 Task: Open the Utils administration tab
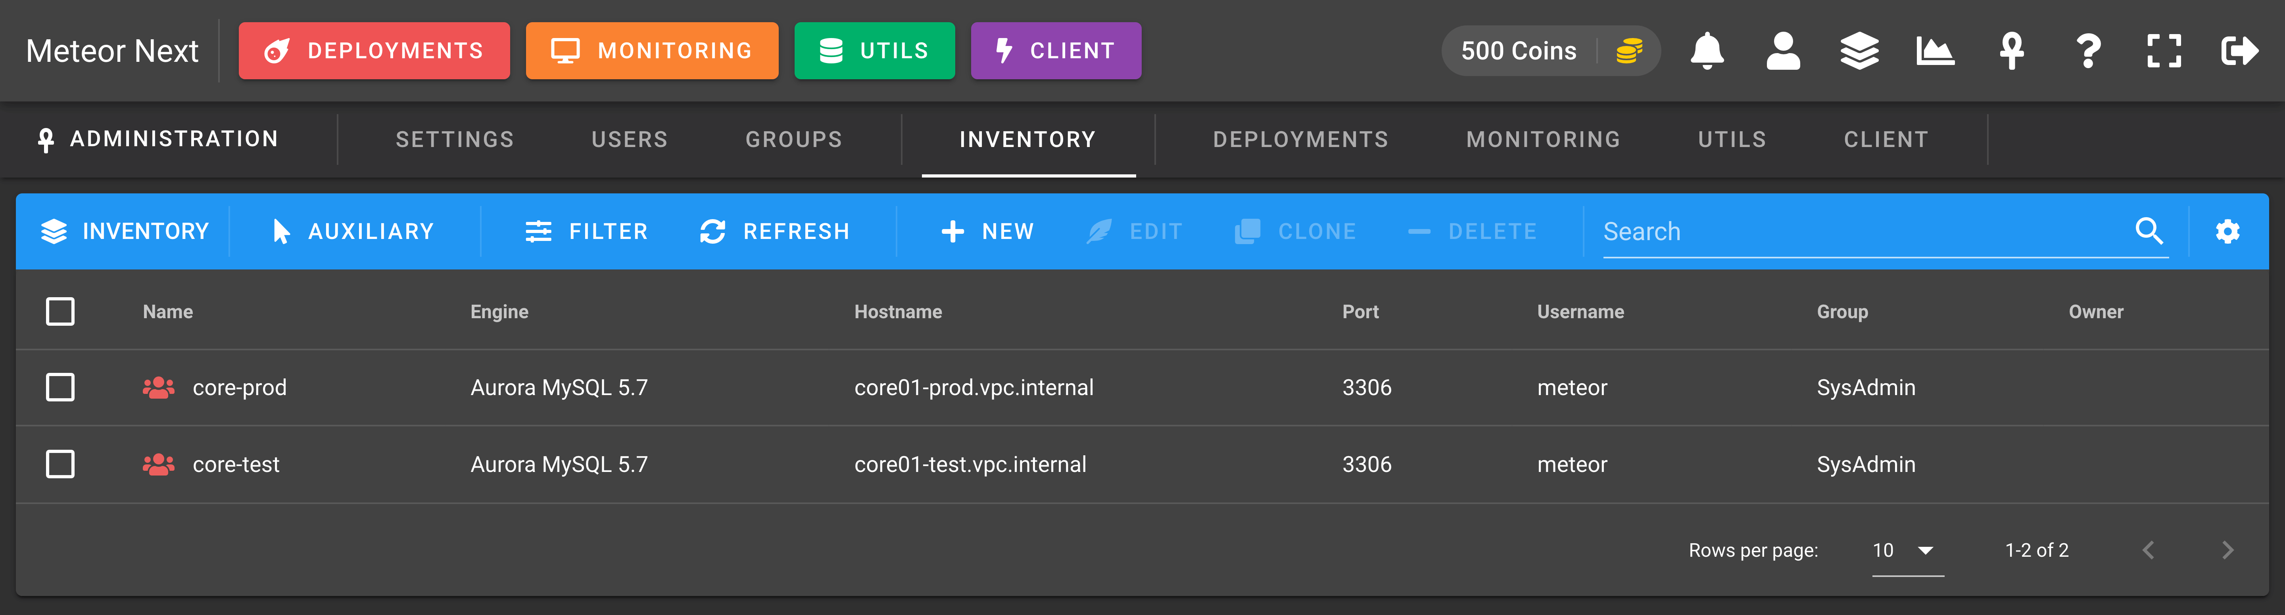1732,139
